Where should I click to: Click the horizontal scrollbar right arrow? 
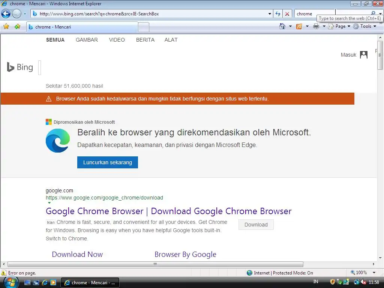tap(373, 264)
